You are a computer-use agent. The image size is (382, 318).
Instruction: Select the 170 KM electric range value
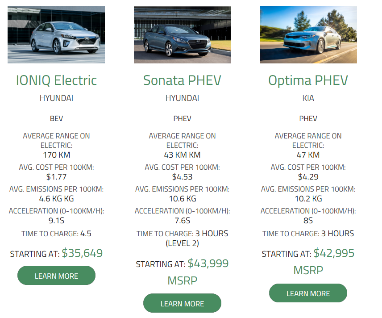click(x=56, y=155)
